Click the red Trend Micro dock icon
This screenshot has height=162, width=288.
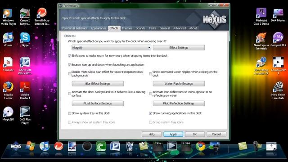point(59,146)
